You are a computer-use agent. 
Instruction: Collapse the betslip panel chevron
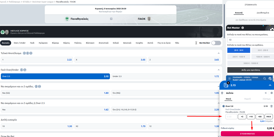click(270, 85)
